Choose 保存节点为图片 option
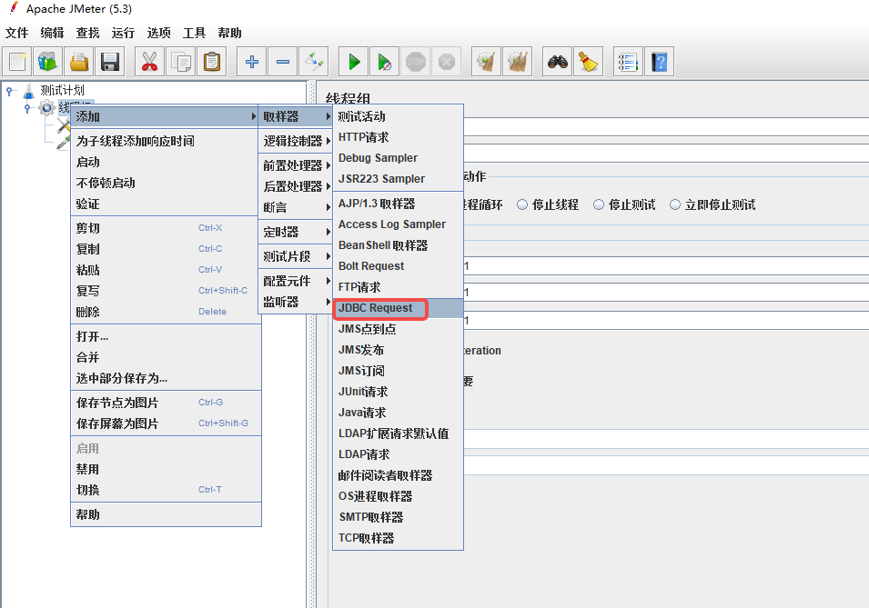Image resolution: width=869 pixels, height=608 pixels. click(166, 403)
